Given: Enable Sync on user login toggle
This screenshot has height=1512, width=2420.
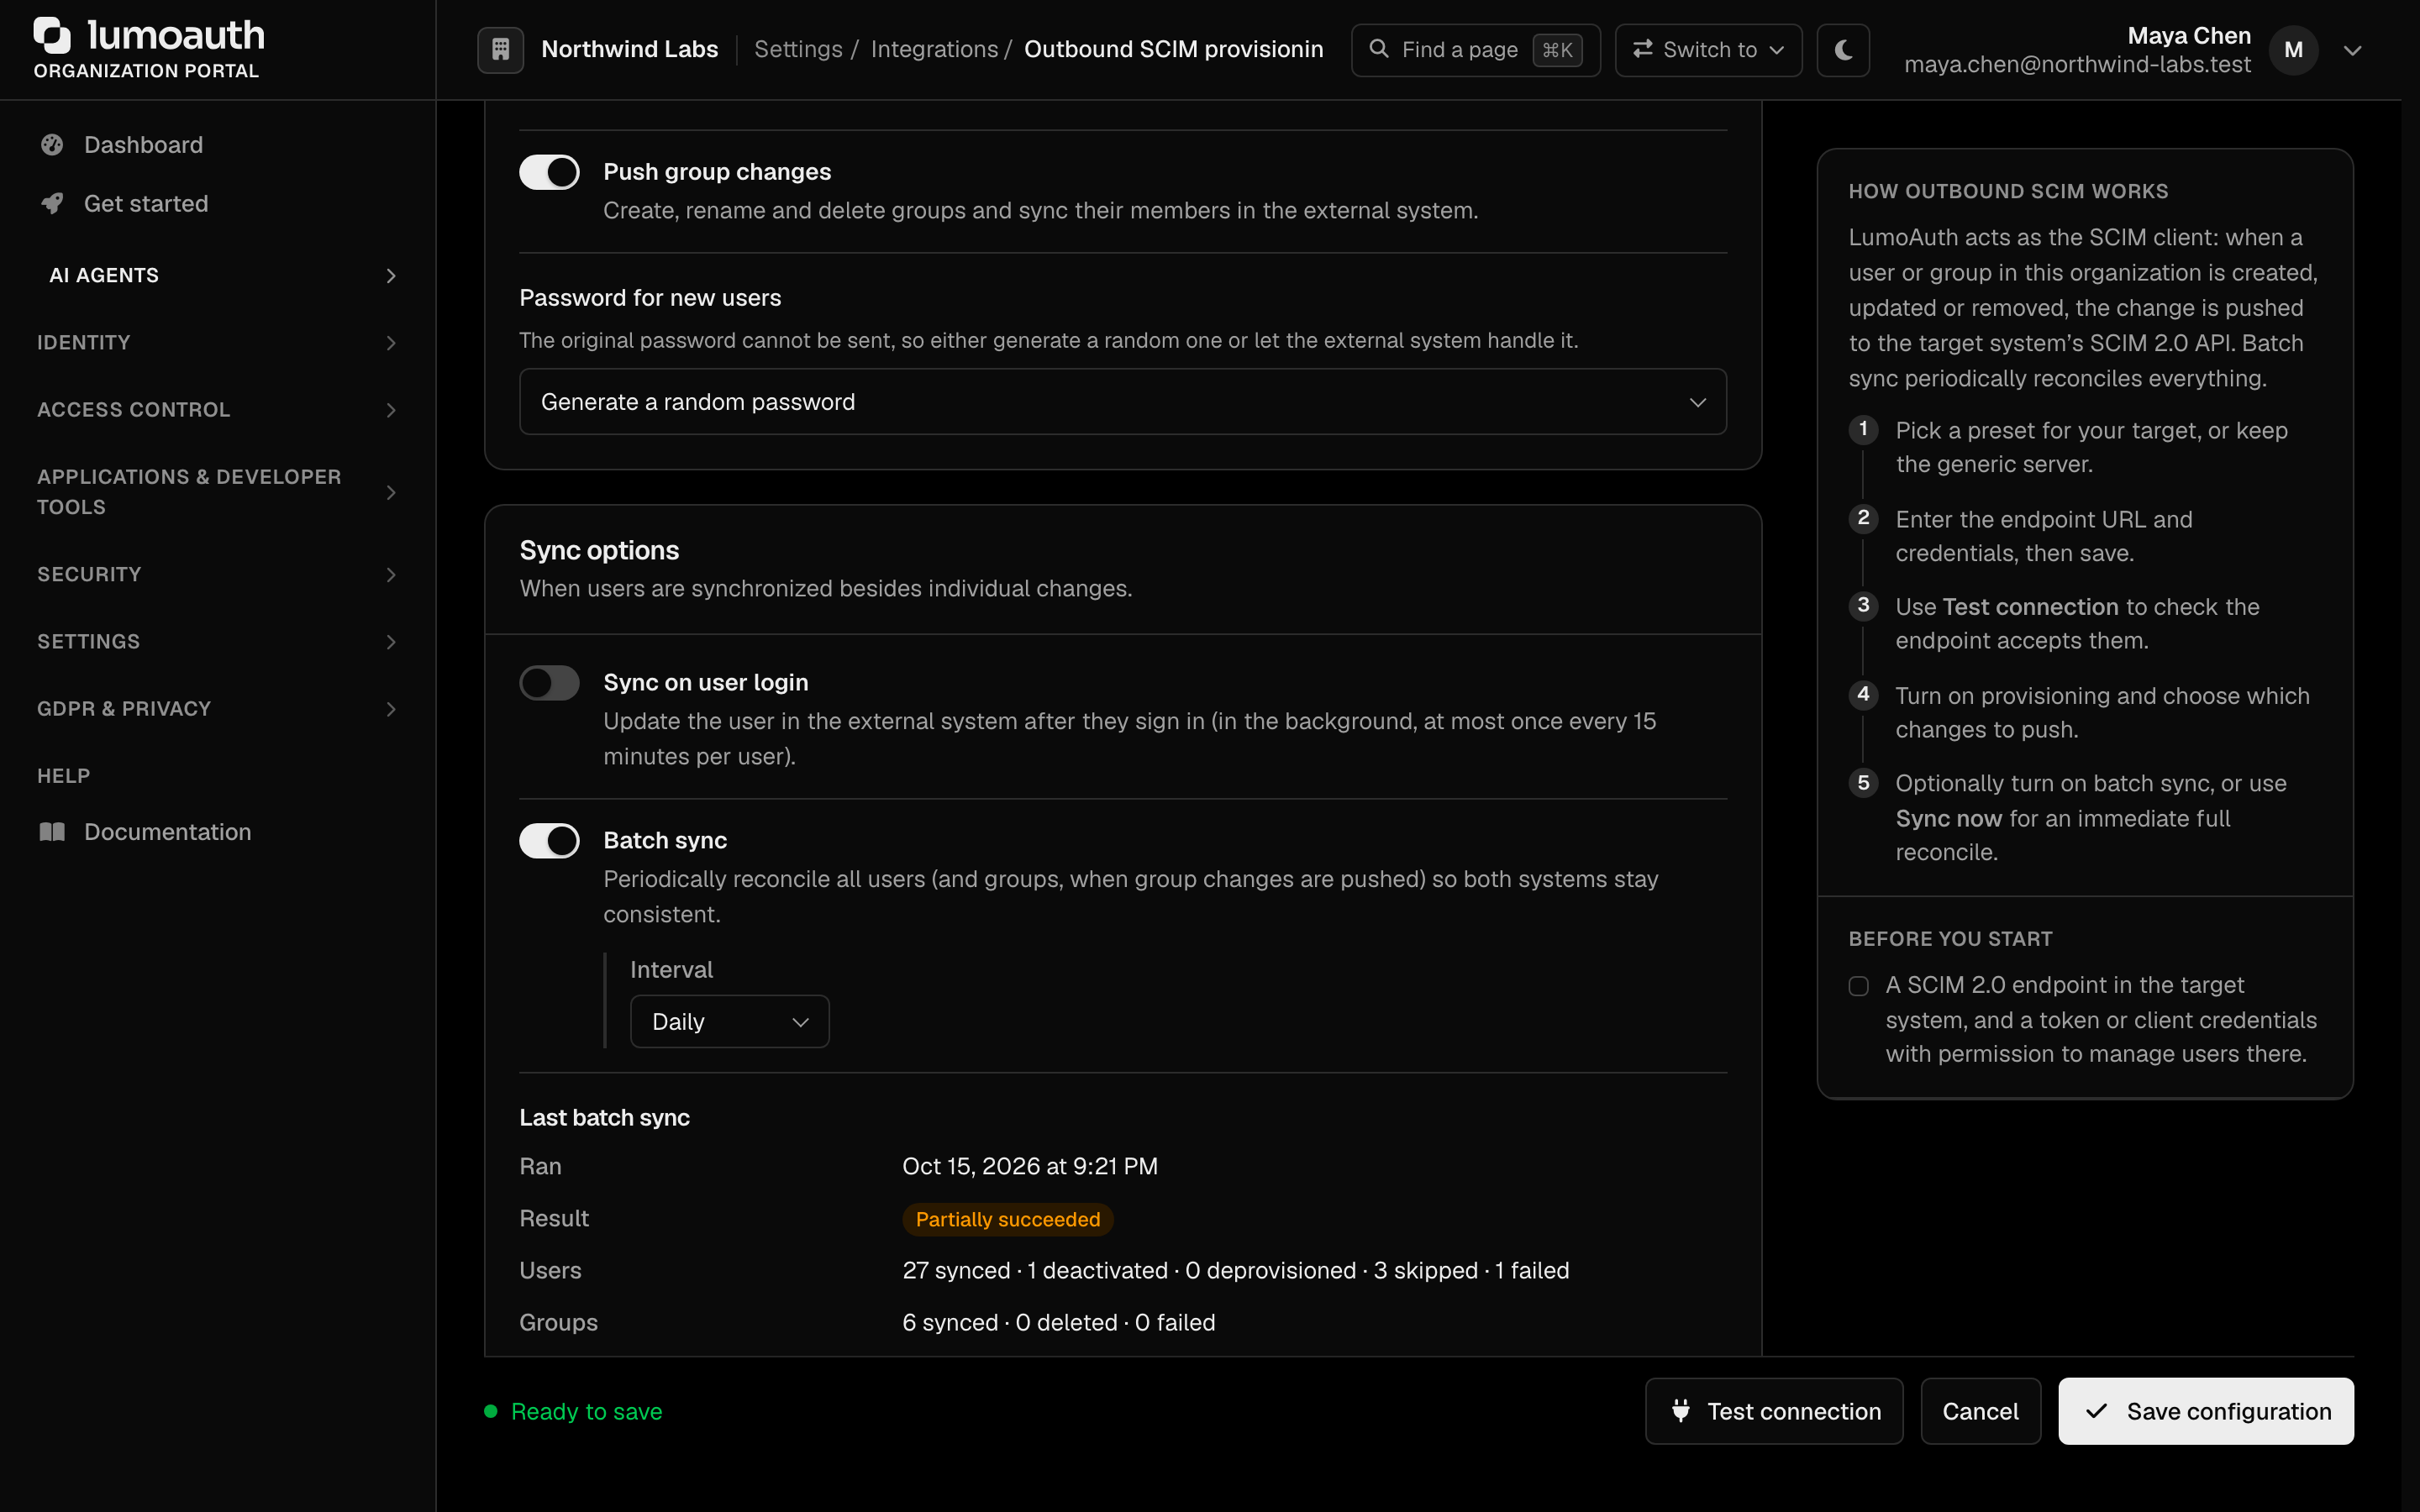Looking at the screenshot, I should [x=549, y=683].
